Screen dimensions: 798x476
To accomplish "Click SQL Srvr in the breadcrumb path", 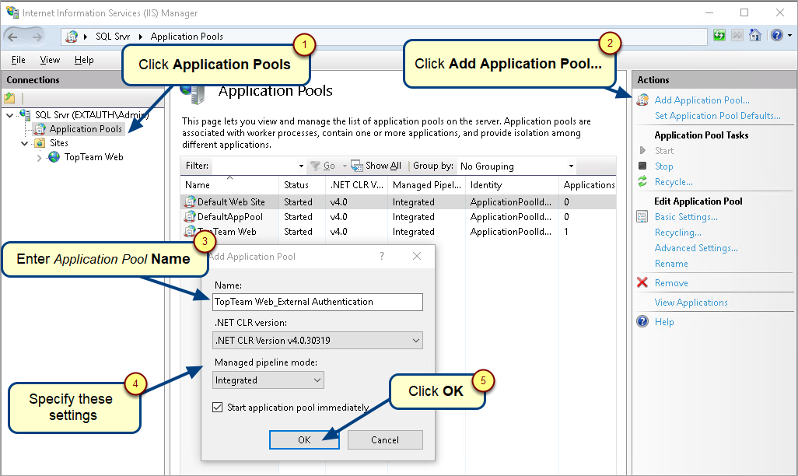I will tap(113, 37).
